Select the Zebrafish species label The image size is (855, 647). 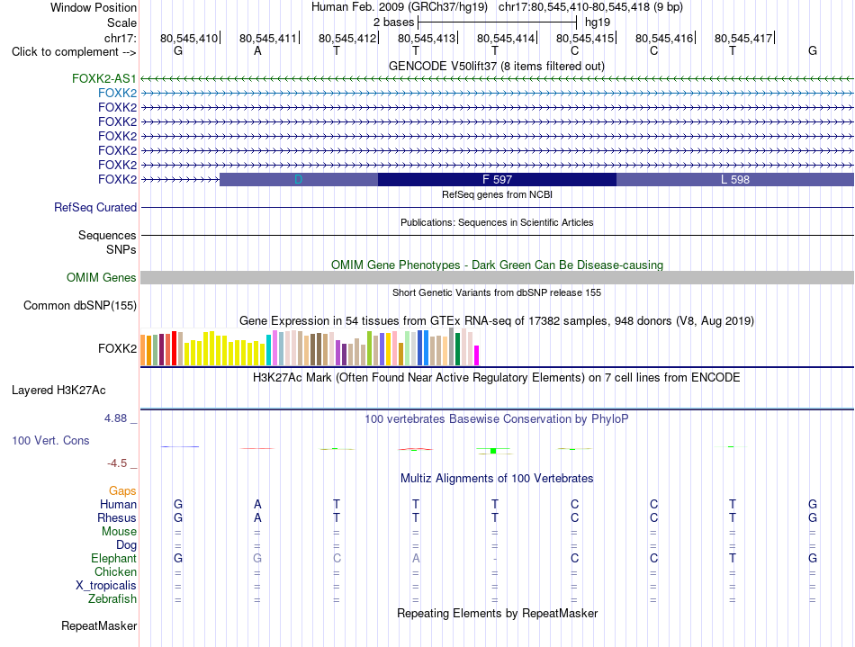click(x=112, y=598)
